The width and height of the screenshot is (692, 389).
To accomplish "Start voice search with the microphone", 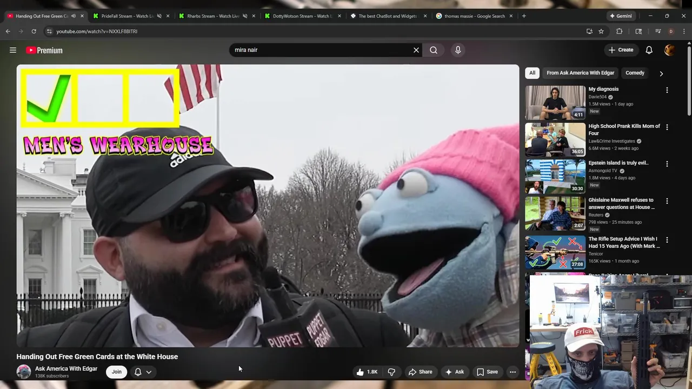I will (x=458, y=50).
